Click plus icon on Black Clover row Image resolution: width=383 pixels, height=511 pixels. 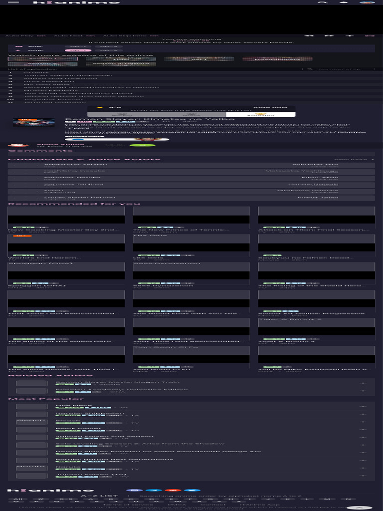coord(363,430)
